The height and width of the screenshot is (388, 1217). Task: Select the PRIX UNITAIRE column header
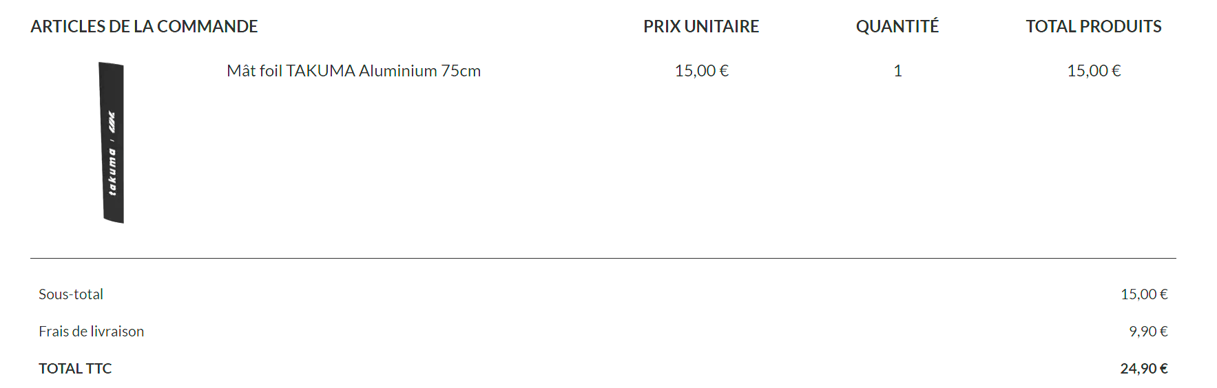tap(700, 26)
